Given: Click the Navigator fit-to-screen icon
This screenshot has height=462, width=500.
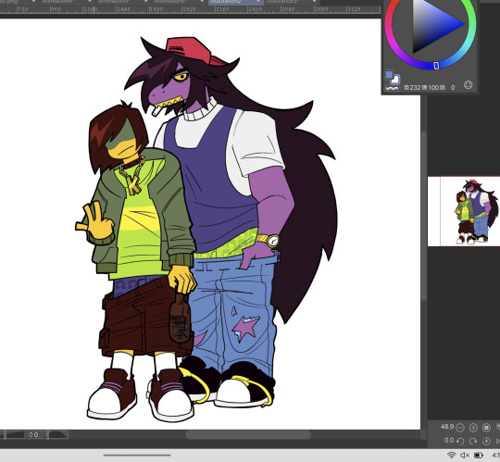Looking at the screenshot, I should [x=486, y=428].
